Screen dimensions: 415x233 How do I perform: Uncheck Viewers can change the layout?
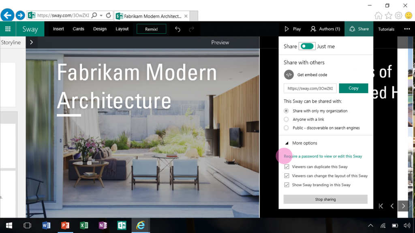pyautogui.click(x=287, y=176)
